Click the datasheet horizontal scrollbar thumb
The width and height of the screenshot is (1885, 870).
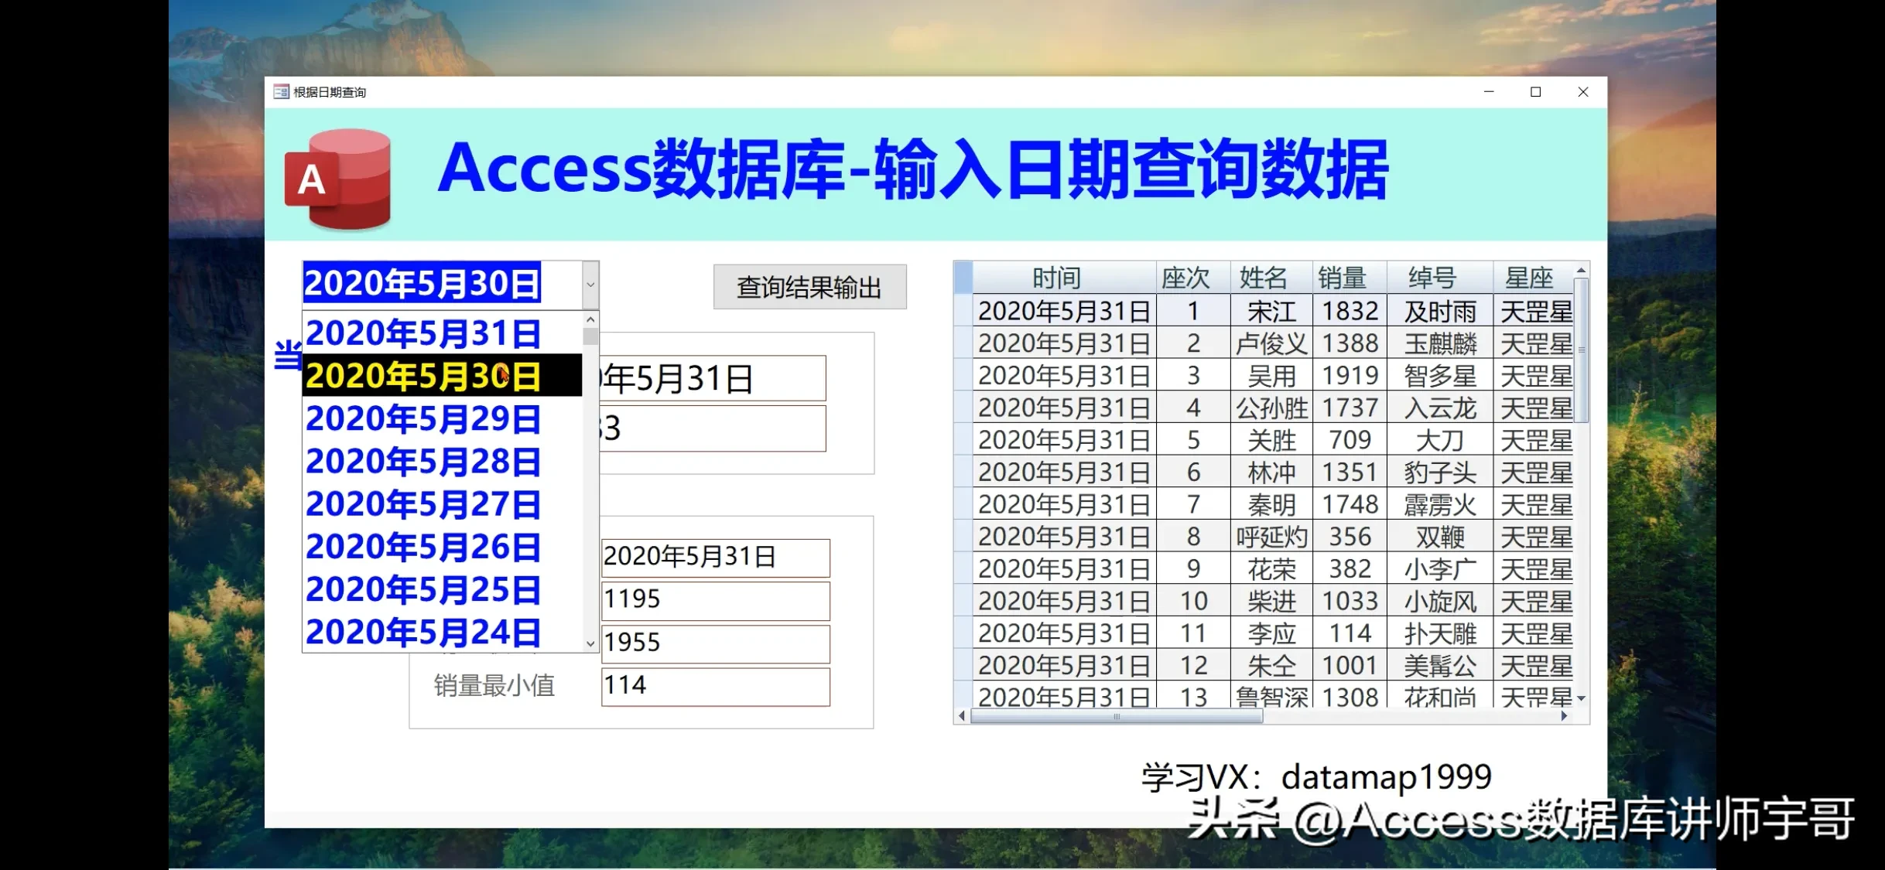1117,716
